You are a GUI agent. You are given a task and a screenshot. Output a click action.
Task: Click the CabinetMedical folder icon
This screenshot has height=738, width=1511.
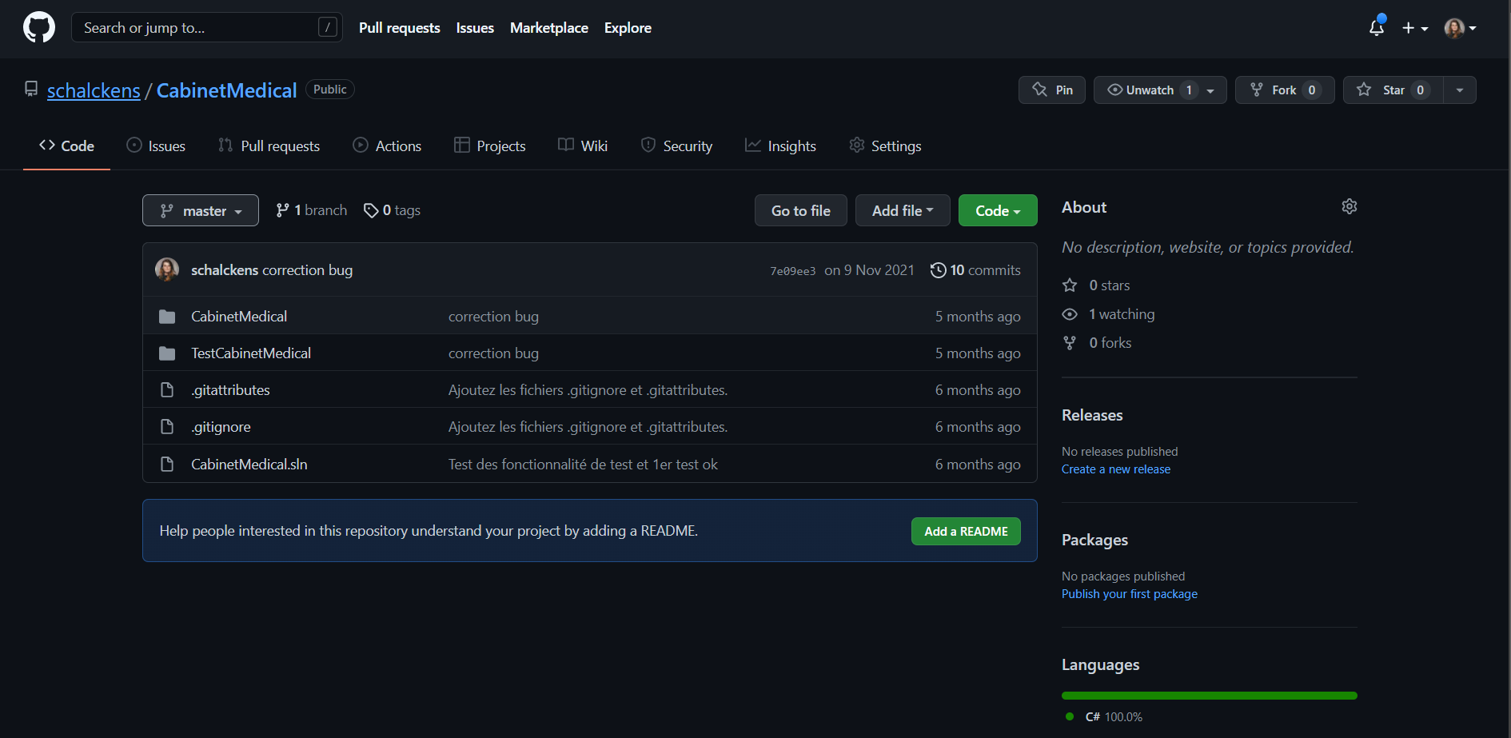[x=167, y=317]
